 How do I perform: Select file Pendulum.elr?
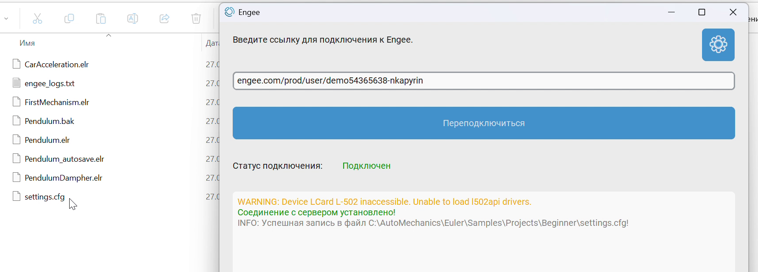point(47,140)
